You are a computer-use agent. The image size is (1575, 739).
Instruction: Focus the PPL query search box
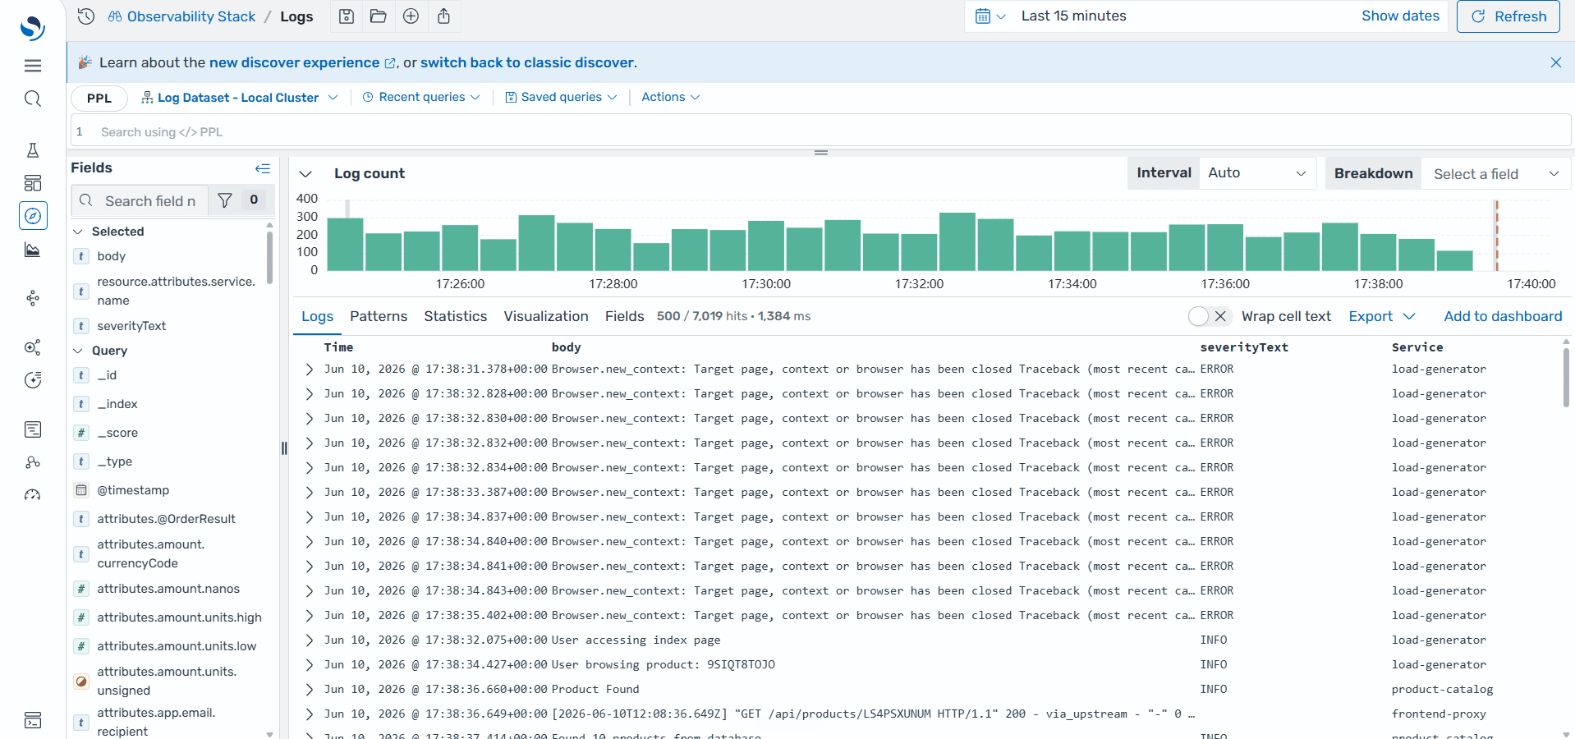click(821, 131)
